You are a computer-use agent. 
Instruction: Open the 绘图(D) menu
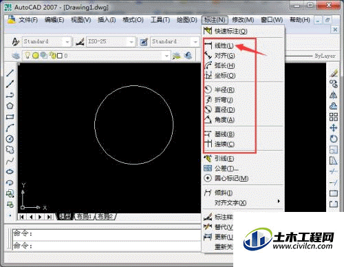[187, 20]
